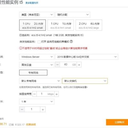Click the selected instance ecs.t5-lc1m2.small summary text

[x=51, y=35]
